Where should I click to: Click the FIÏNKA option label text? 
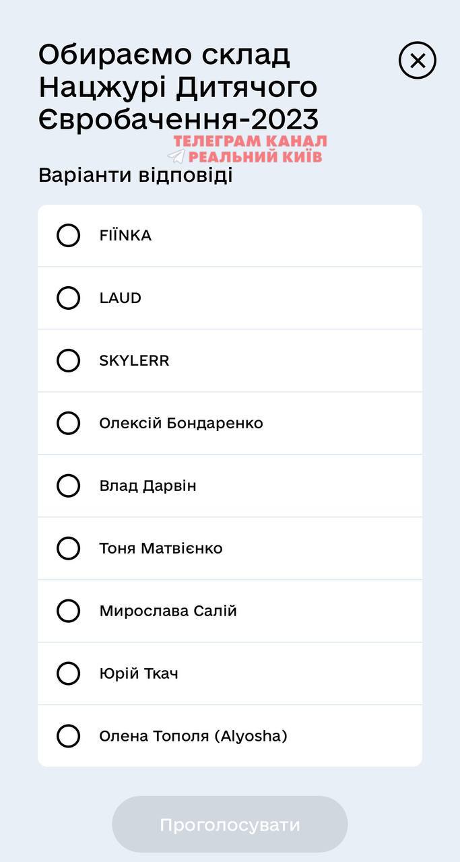pos(125,236)
